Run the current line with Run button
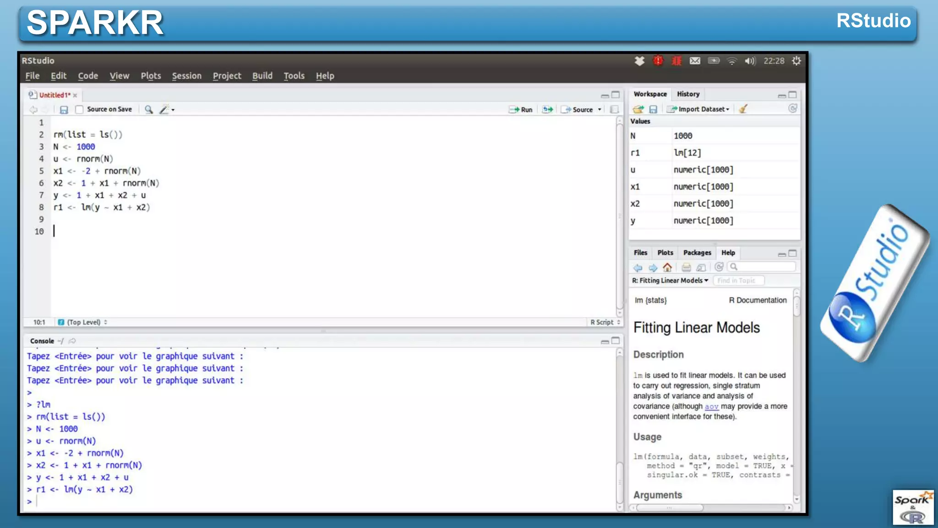Viewport: 938px width, 528px height. (521, 110)
